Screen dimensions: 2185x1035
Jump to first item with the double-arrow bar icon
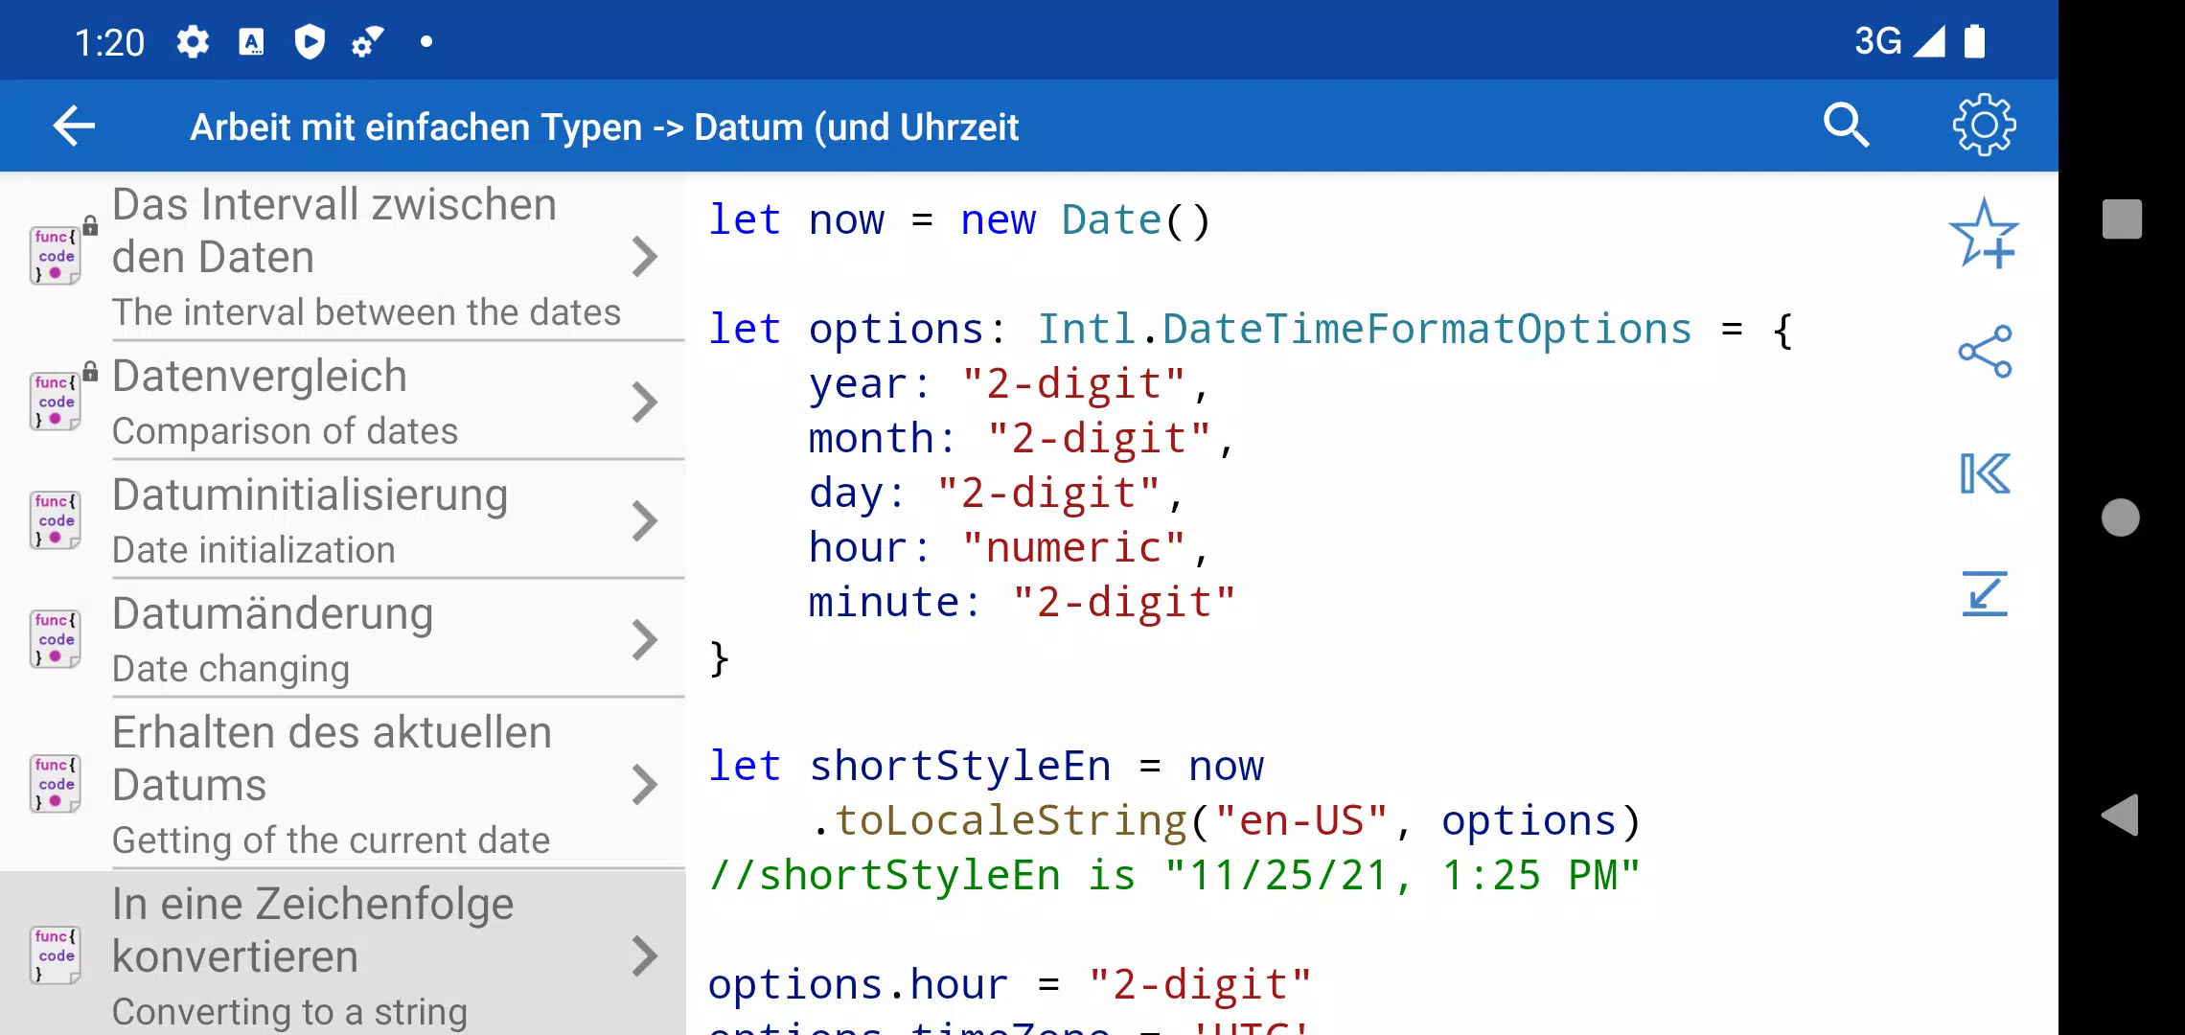click(1984, 473)
